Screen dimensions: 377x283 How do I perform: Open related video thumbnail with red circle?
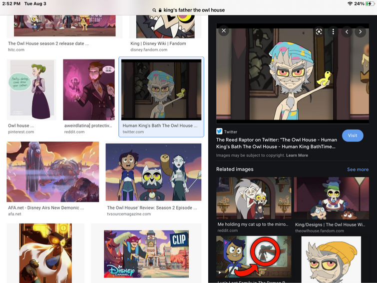(254, 256)
